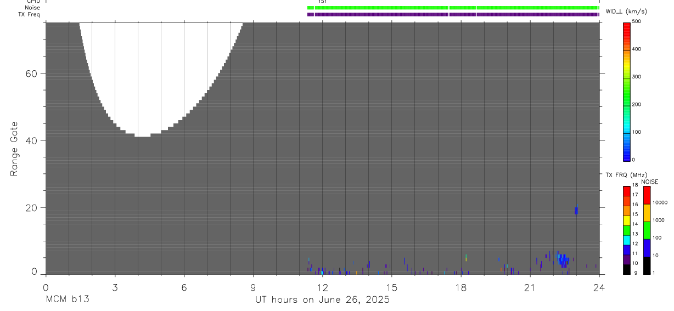Viewport: 674px width, 311px height.
Task: Click the x-axis tick label "6"
Action: tap(184, 287)
